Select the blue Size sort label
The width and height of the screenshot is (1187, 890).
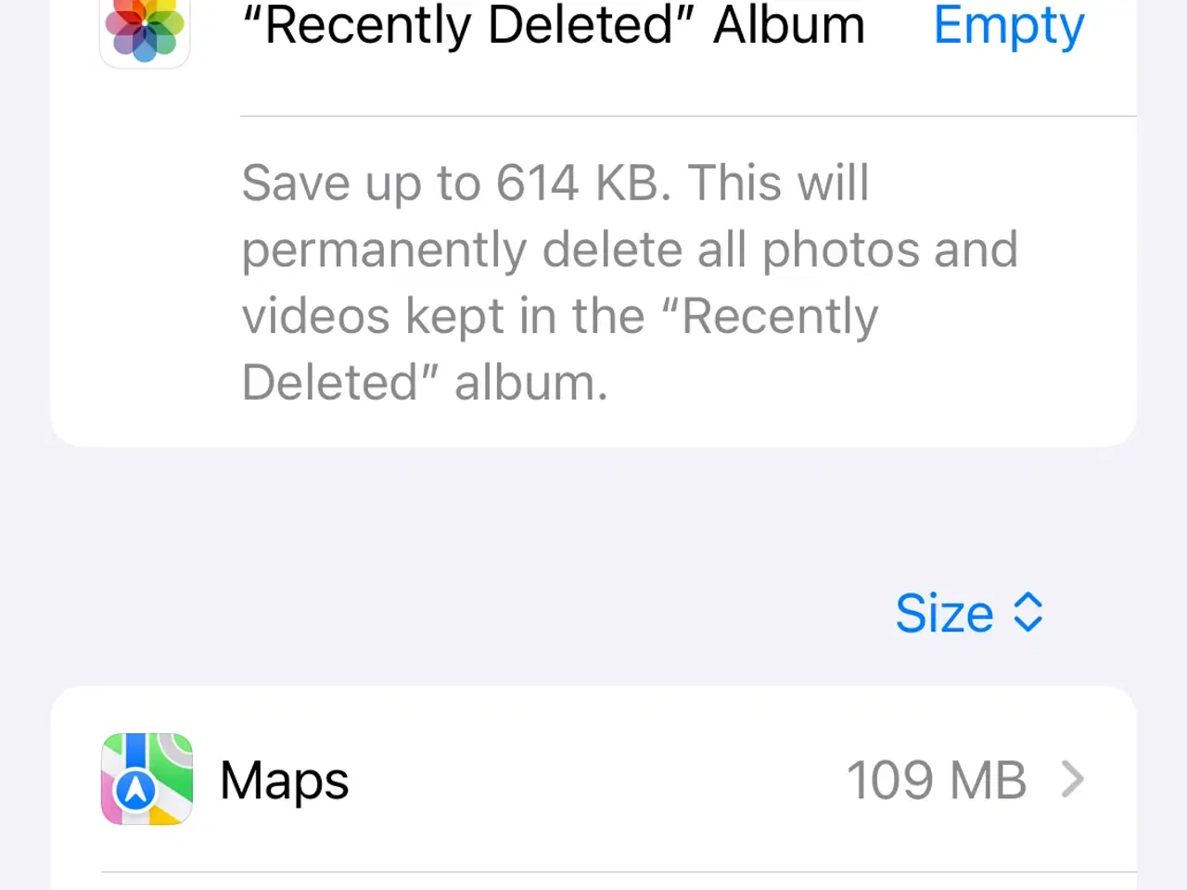tap(944, 613)
